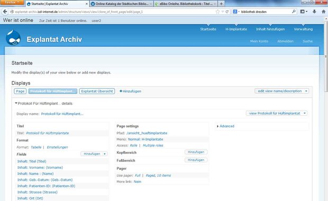Open the dropdown arrow beside view Protokoll für Hüftimplantat
328x201 pixels.
point(305,113)
